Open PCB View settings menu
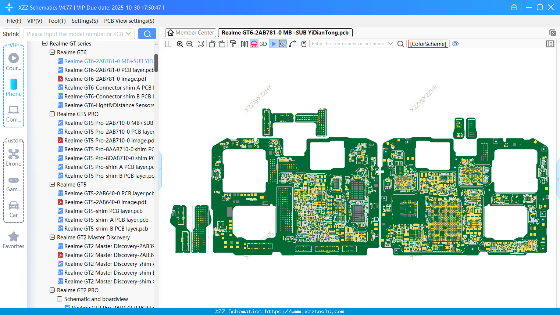This screenshot has width=560, height=315. coord(129,21)
